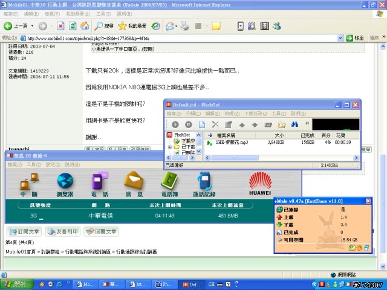Click the Windows Start button
Screen dimensions: 387x290
coord(17,285)
